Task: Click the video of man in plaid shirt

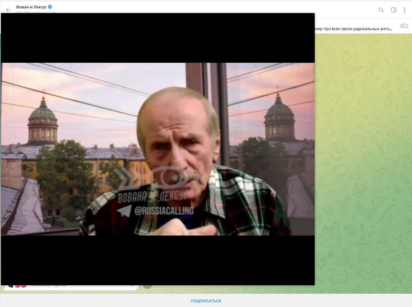Action: pyautogui.click(x=158, y=149)
